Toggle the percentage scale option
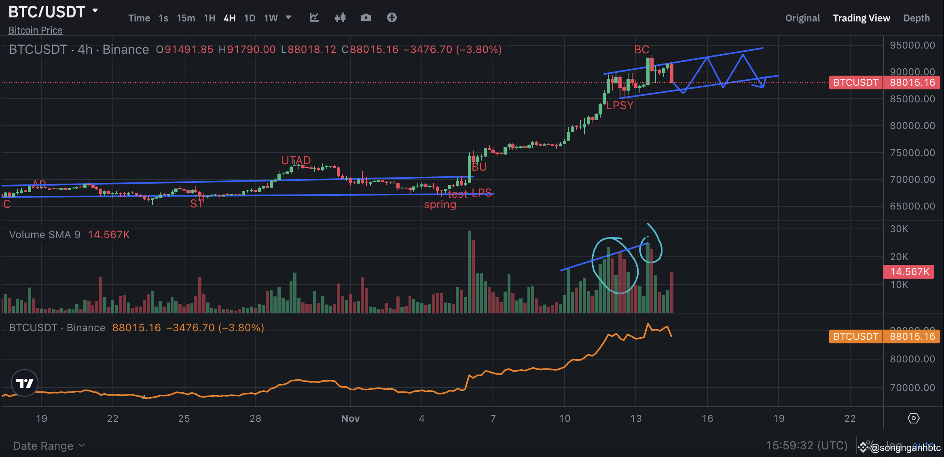Screen dimensions: 944x457 point(870,446)
